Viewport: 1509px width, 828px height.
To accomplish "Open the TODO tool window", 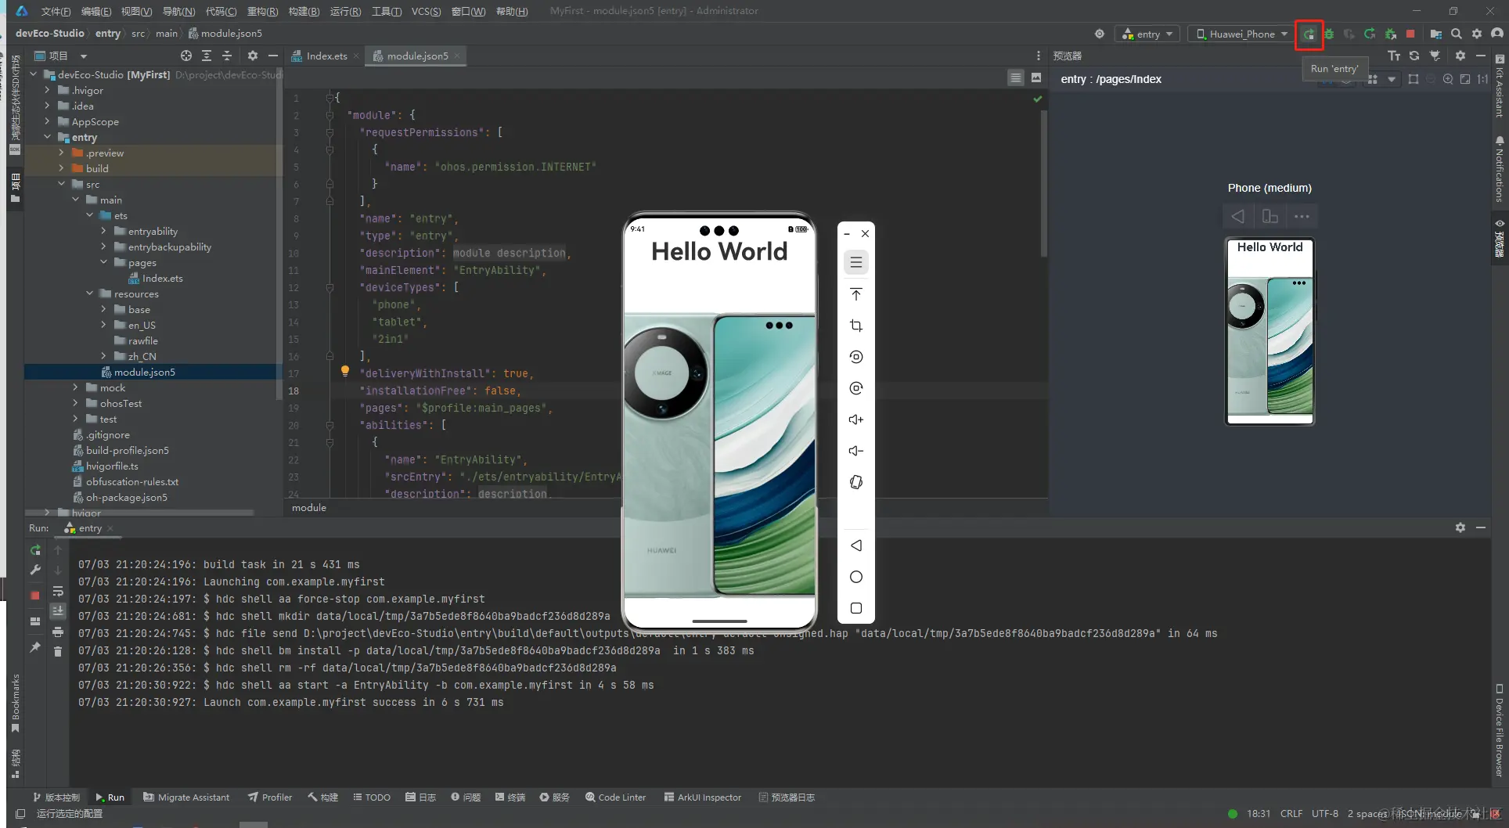I will click(x=372, y=797).
